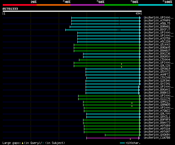This screenshot has width=175, height=145.
Task: Click the cyan B9IFJ7 alignment bar
Action: click(x=102, y=30)
